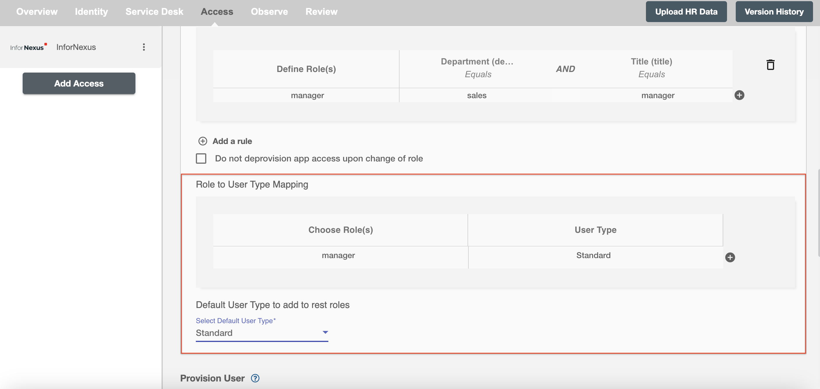Add row next to manager title rule

click(x=739, y=95)
